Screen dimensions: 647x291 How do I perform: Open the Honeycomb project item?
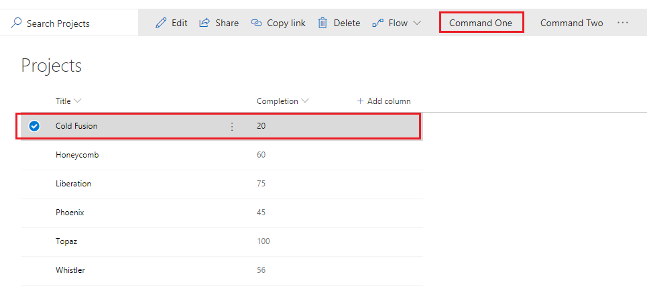(77, 155)
